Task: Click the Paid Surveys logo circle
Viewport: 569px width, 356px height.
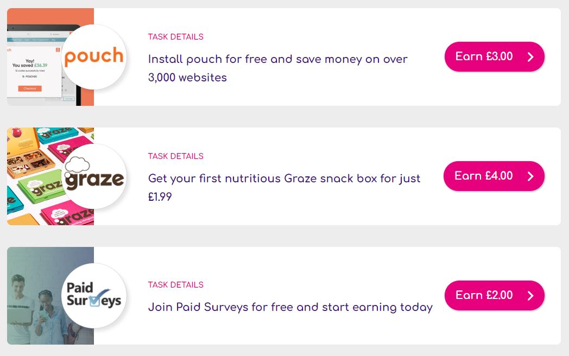Action: [x=94, y=296]
